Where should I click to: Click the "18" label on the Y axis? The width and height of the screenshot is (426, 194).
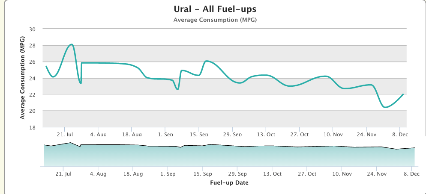[33, 127]
